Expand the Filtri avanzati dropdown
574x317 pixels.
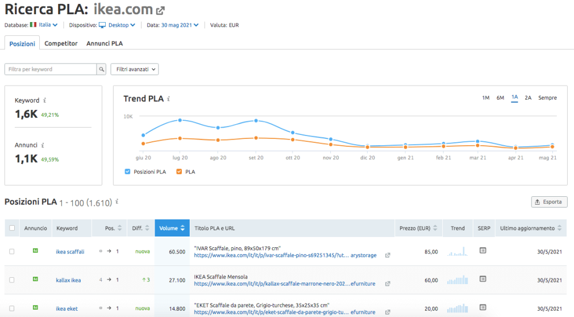point(135,69)
